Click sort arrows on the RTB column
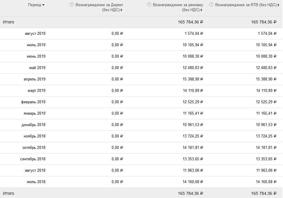 pyautogui.click(x=279, y=5)
